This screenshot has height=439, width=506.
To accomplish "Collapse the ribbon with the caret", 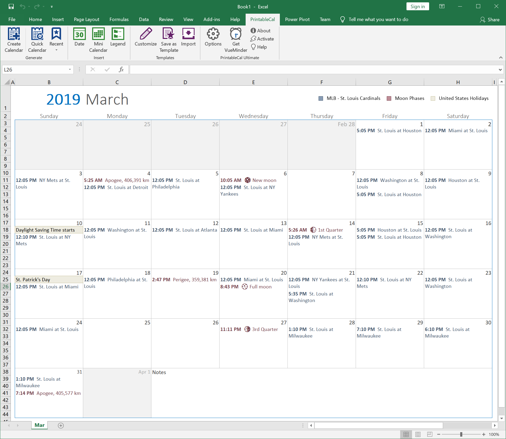I will tap(500, 58).
